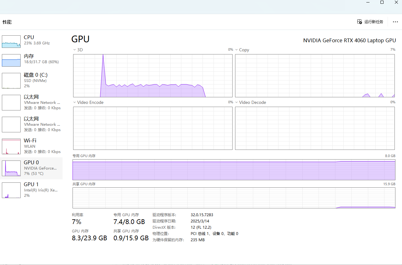The width and height of the screenshot is (402, 265).
Task: Select the second 以太网 VMware network entry
Action: [31, 124]
